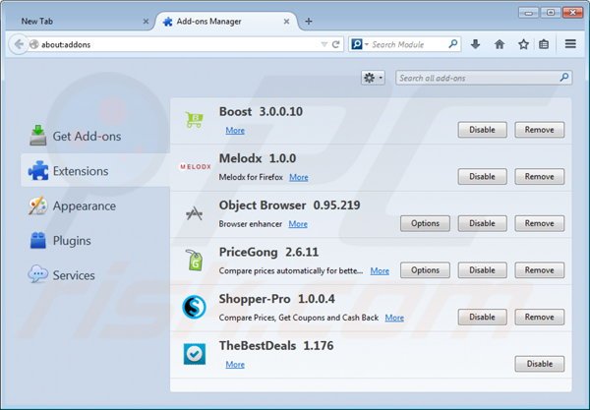Image resolution: width=590 pixels, height=410 pixels.
Task: Disable the Shopper-Pro extension
Action: 482,318
